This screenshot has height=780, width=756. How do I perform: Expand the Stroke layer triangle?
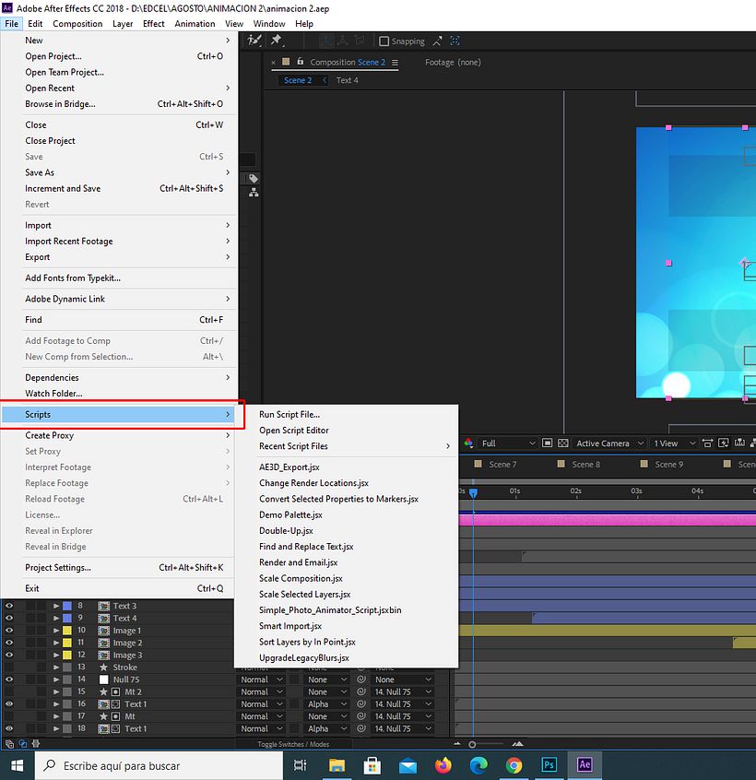[x=56, y=668]
